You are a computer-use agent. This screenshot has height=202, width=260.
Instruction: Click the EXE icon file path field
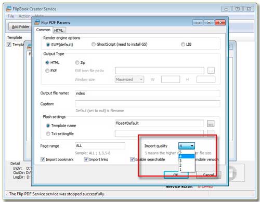point(160,71)
